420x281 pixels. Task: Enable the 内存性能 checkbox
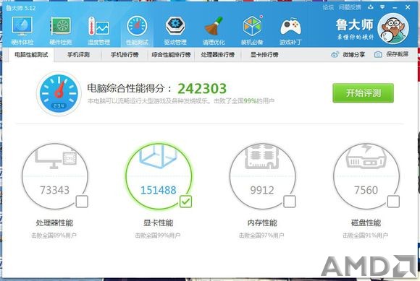[290, 202]
